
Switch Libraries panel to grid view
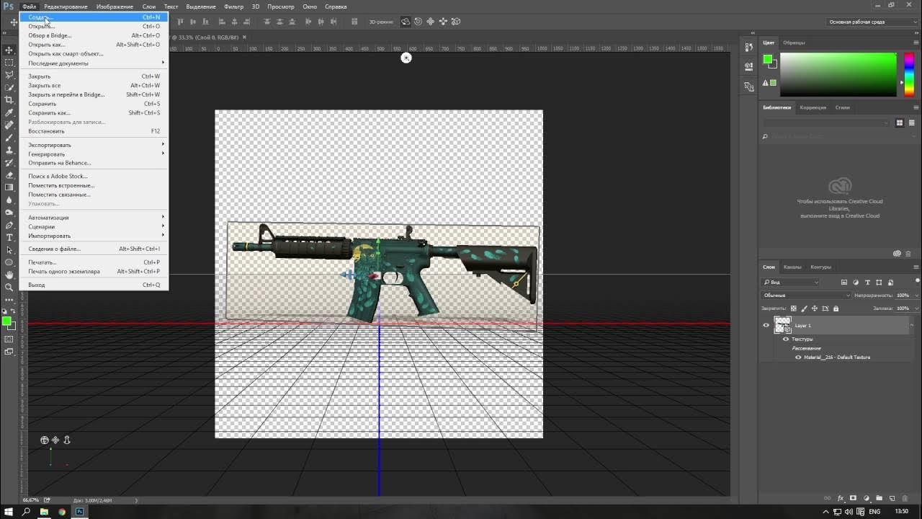tap(900, 123)
